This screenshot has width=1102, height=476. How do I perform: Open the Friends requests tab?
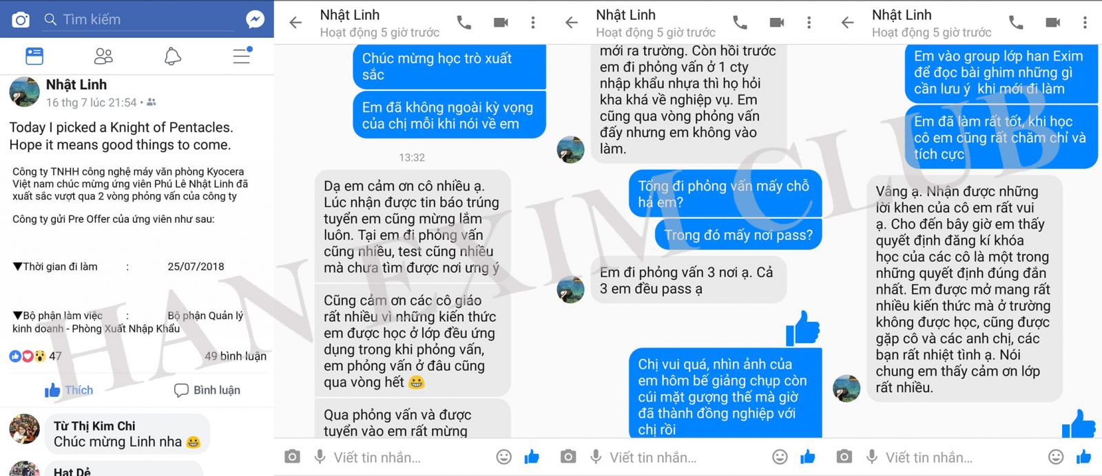click(x=103, y=56)
